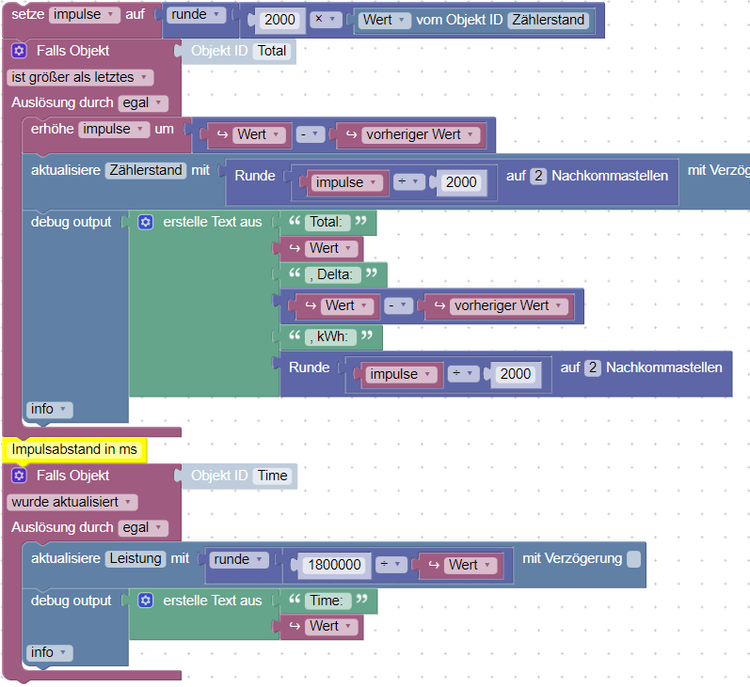Select Zählerstand object ID in setze block
750x687 pixels.
click(549, 20)
